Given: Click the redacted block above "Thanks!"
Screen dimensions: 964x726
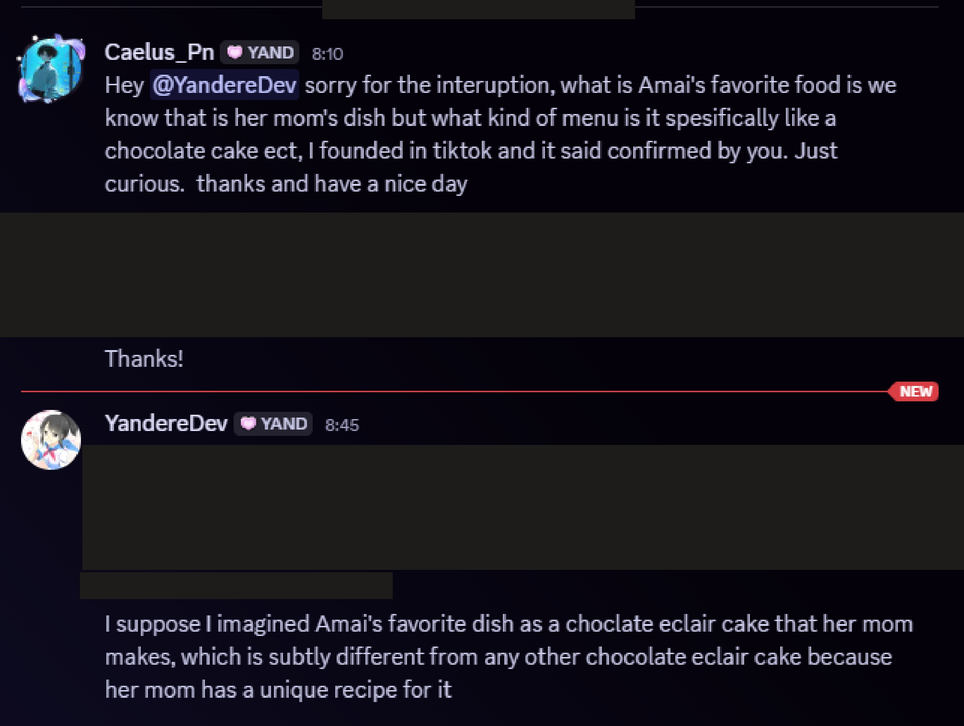Looking at the screenshot, I should click(482, 275).
